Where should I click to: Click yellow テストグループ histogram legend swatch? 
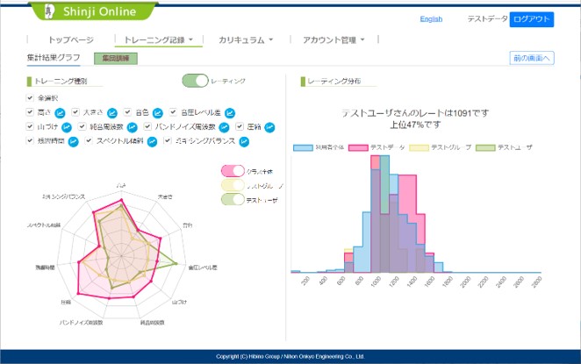420,147
